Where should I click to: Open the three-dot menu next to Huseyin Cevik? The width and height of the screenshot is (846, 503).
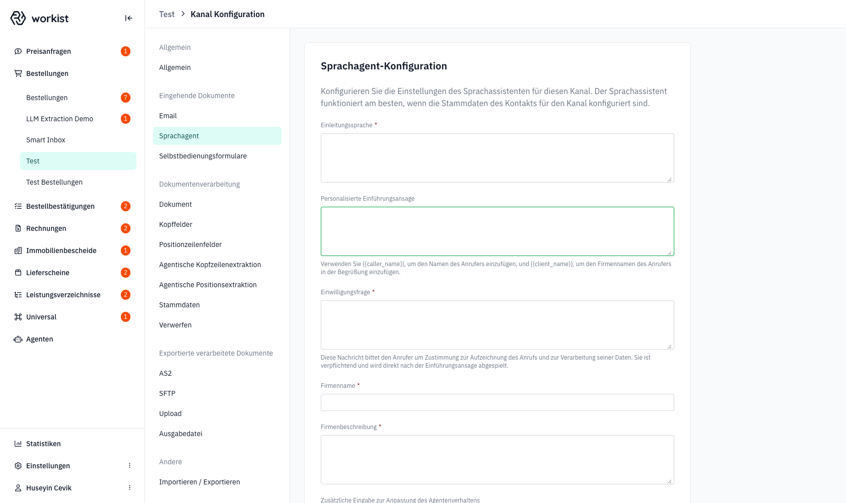pyautogui.click(x=129, y=488)
